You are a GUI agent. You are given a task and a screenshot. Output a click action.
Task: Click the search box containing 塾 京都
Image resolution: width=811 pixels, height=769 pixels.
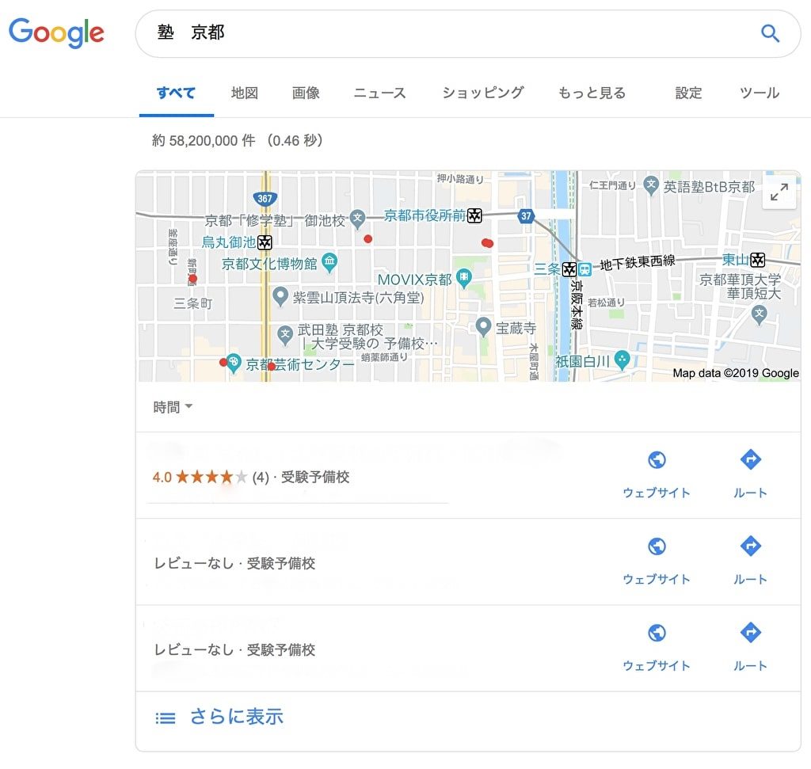tap(444, 33)
